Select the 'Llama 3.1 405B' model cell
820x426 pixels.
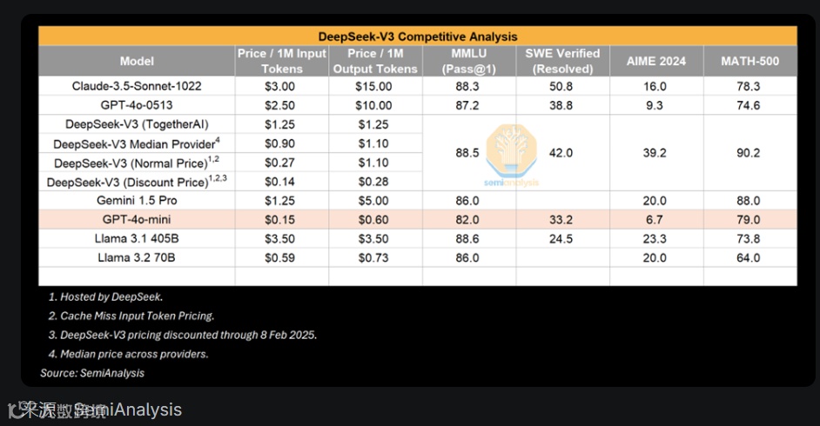137,238
